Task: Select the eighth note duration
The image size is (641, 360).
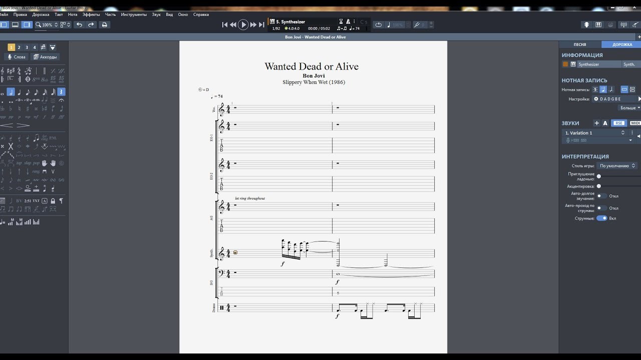Action: 28,92
